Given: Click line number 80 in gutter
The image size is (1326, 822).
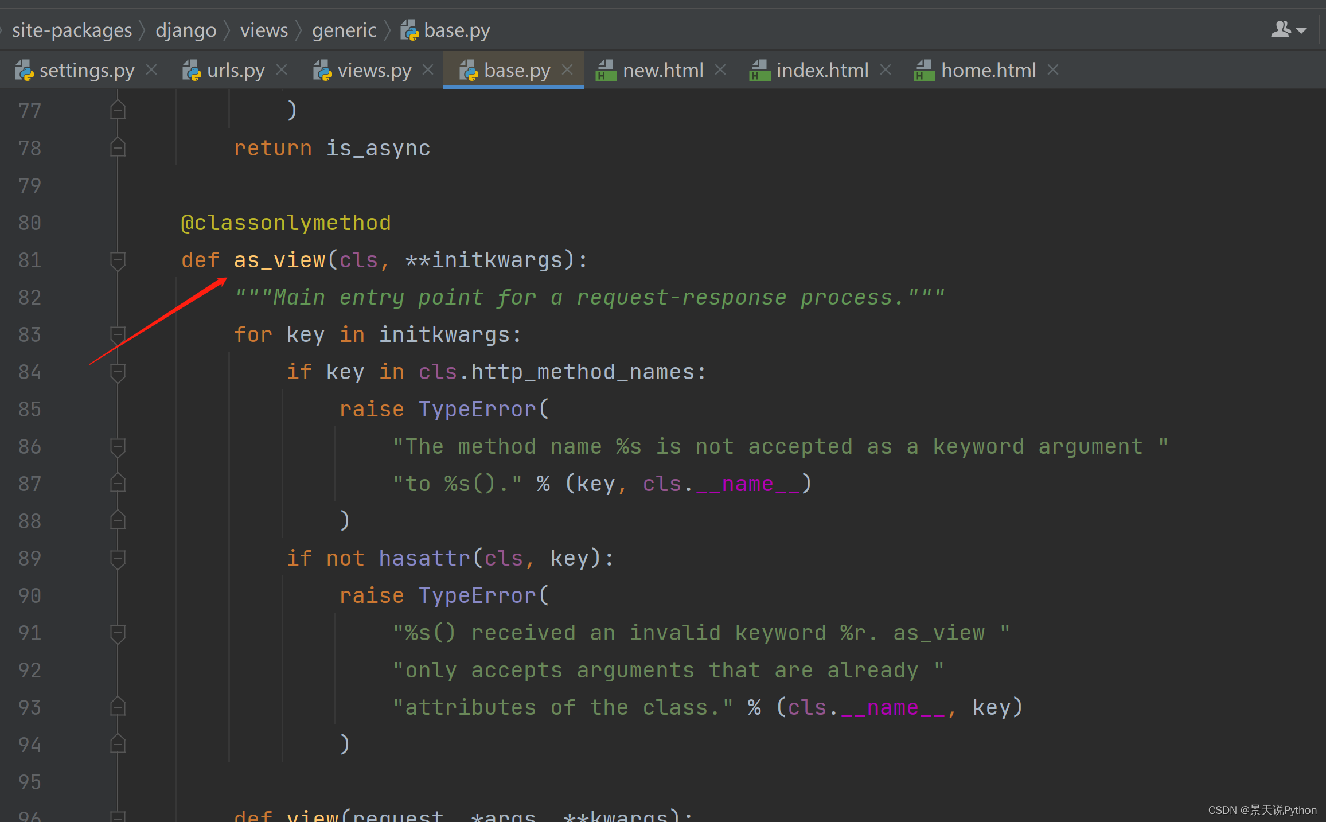Looking at the screenshot, I should point(30,223).
